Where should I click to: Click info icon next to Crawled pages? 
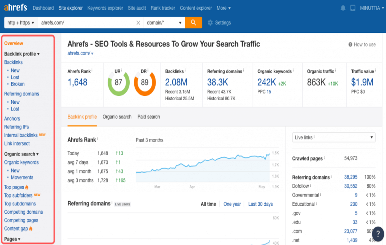click(x=324, y=158)
